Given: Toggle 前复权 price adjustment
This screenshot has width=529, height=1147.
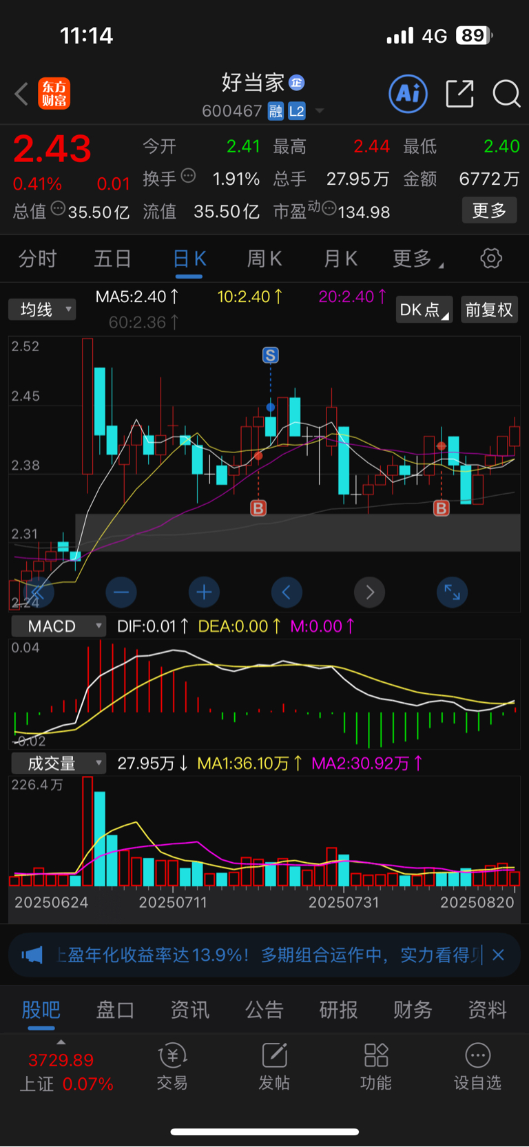Looking at the screenshot, I should click(489, 310).
